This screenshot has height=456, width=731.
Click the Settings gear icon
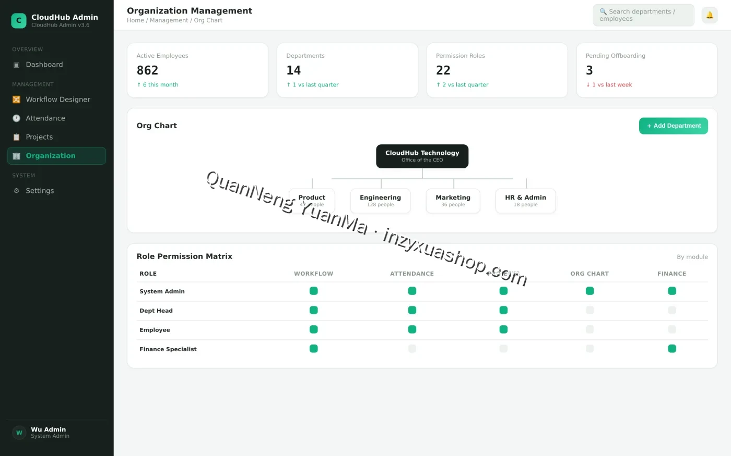16,191
